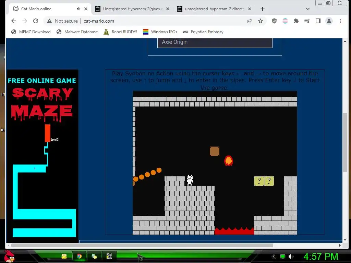Click the horizontal scrollbar left arrow

[x=9, y=245]
